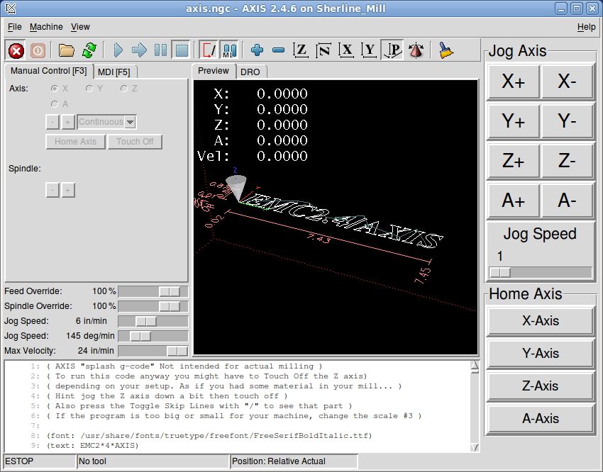
Task: Home the A-Axis in Home Axis panel
Action: coord(541,419)
